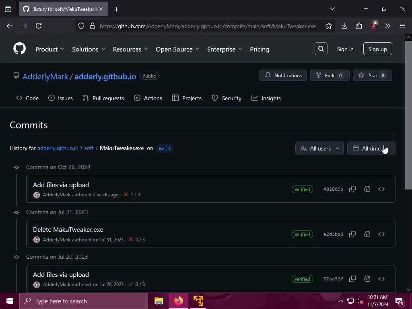Browse repository at commit 37aa32f
This screenshot has height=309, width=412.
pyautogui.click(x=381, y=279)
